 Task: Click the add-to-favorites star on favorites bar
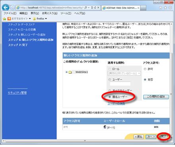click(4, 19)
